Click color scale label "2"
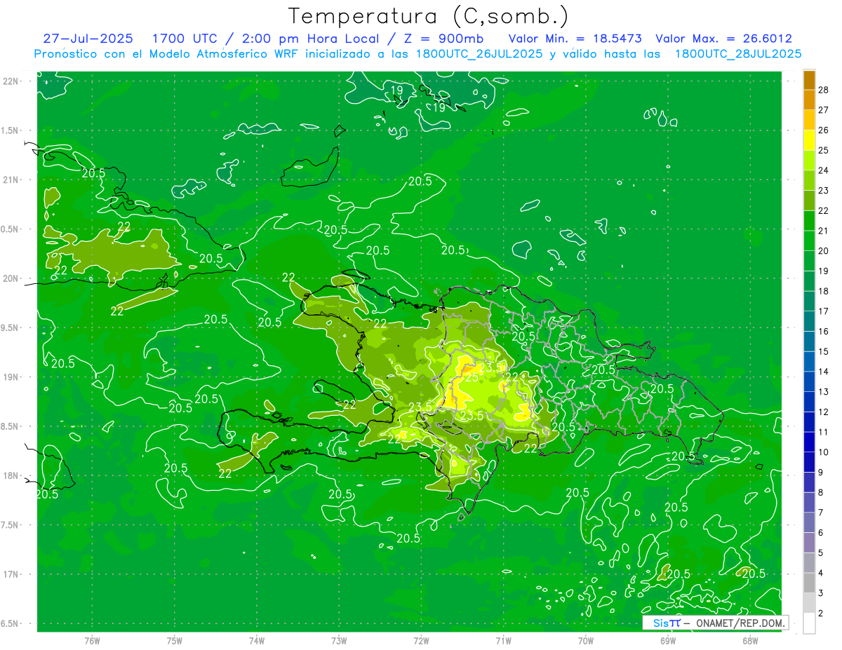Image resolution: width=842 pixels, height=650 pixels. tap(821, 613)
